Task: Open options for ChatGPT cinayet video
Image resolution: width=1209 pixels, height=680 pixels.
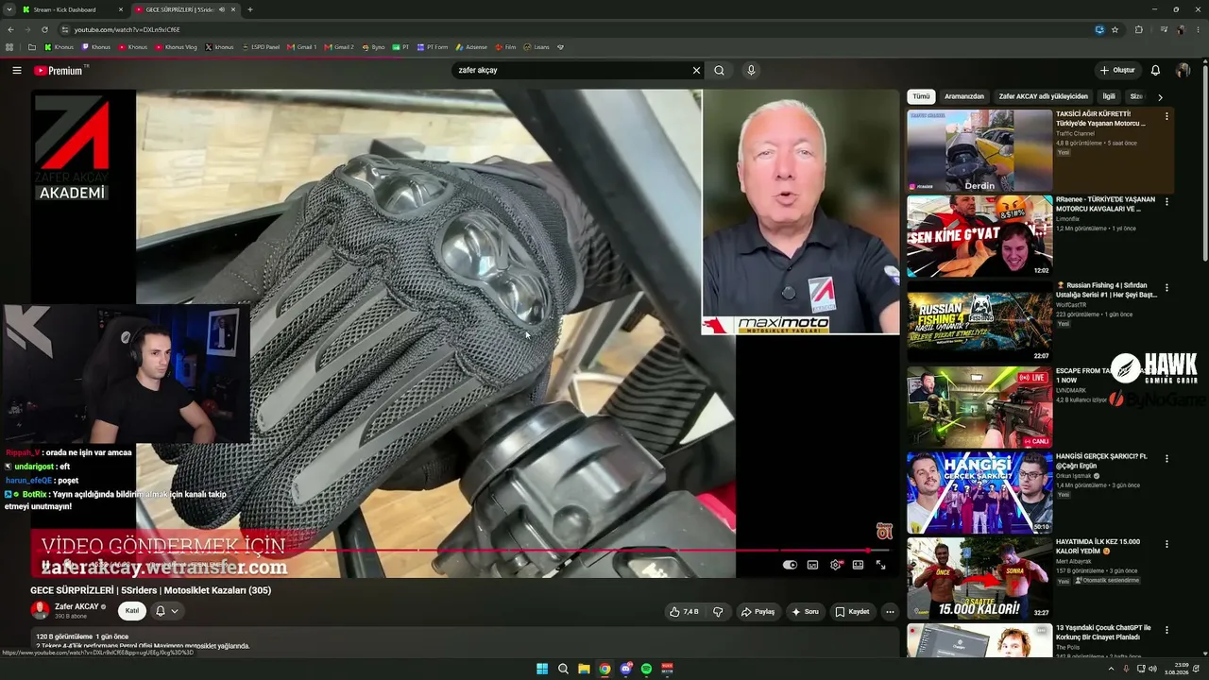Action: (1166, 630)
